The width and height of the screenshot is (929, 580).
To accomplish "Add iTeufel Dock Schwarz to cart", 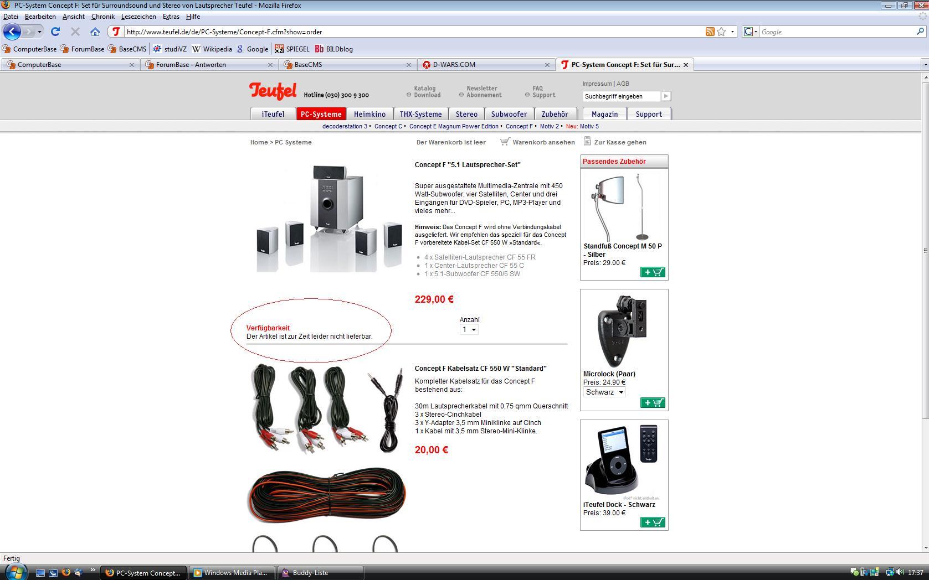I will click(x=653, y=522).
